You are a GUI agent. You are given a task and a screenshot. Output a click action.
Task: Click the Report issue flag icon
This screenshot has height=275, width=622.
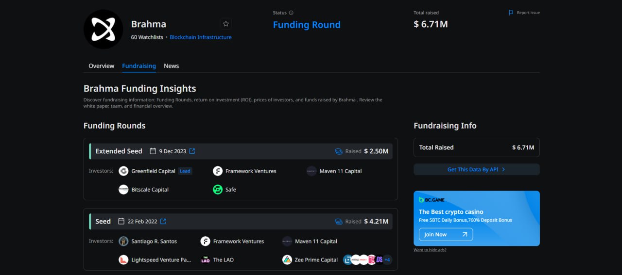[511, 13]
